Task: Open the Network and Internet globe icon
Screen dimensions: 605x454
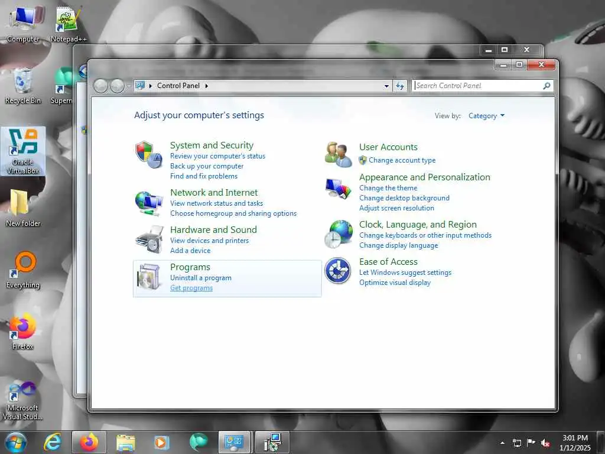Action: pyautogui.click(x=148, y=203)
